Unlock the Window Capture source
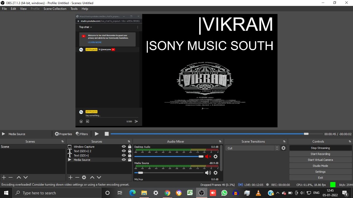The width and height of the screenshot is (353, 198). click(x=130, y=147)
